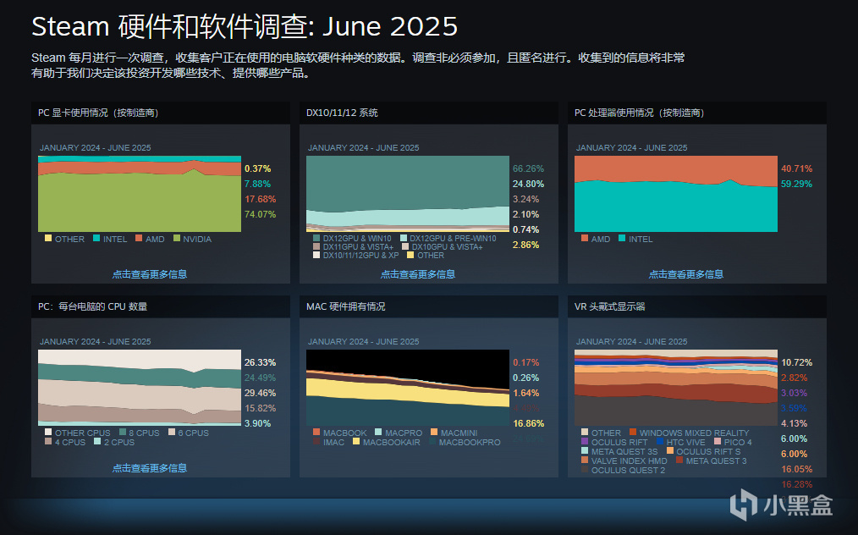Click the 26.33% value in CPU count chart
858x535 pixels.
click(x=260, y=362)
